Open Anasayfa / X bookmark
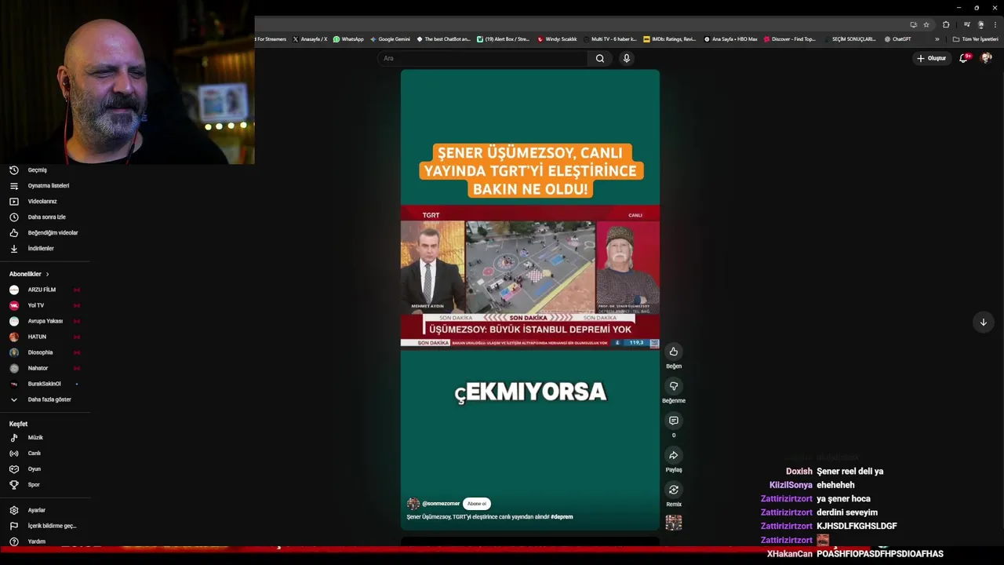The width and height of the screenshot is (1004, 565). [x=310, y=39]
